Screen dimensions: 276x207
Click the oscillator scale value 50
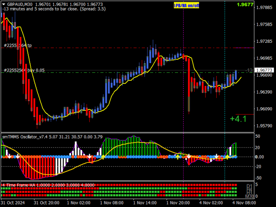(x=258, y=136)
